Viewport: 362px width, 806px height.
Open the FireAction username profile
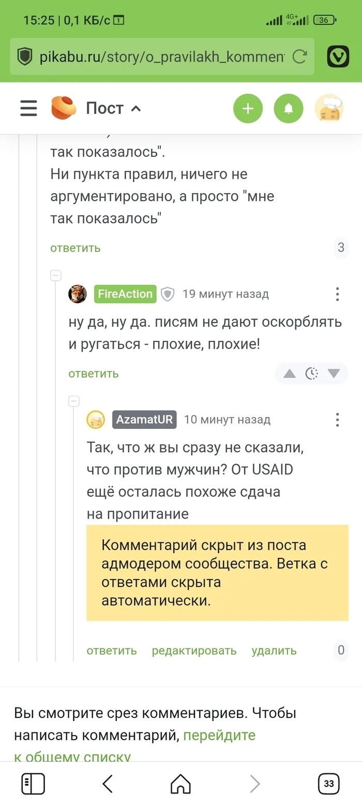pyautogui.click(x=125, y=294)
